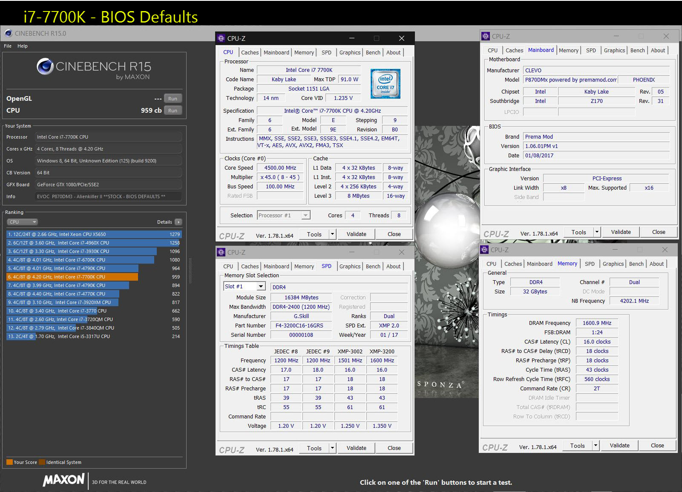Click the Cinebench R15 logo sphere icon

click(45, 66)
